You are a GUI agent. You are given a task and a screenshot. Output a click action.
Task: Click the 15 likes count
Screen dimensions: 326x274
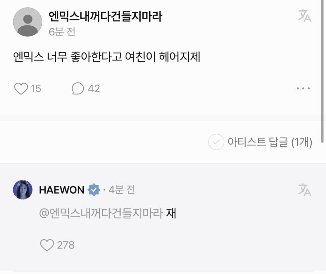pyautogui.click(x=36, y=89)
